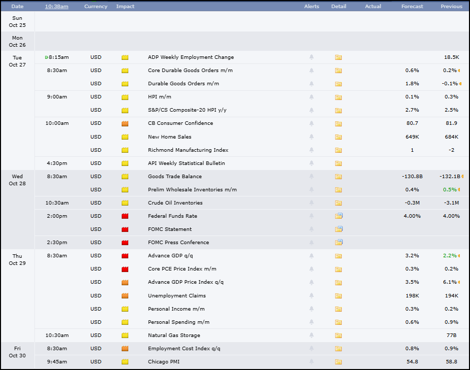The image size is (470, 370).
Task: Select the Thu Oct 29 date cell
Action: click(x=17, y=259)
